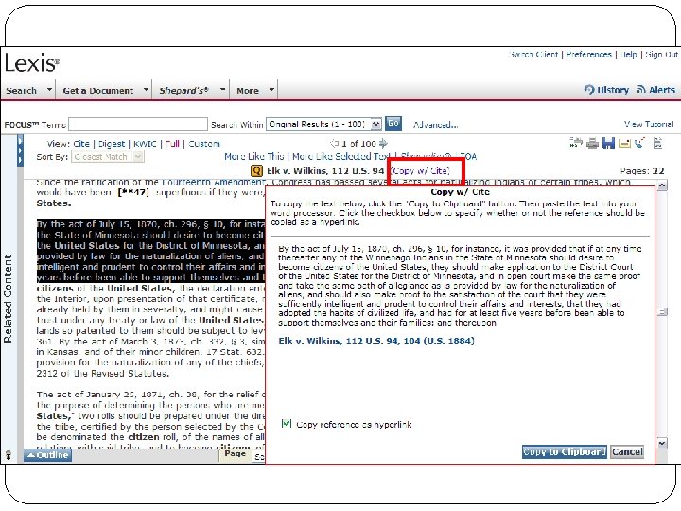The height and width of the screenshot is (511, 681).
Task: Switch to Cite view
Action: [81, 144]
